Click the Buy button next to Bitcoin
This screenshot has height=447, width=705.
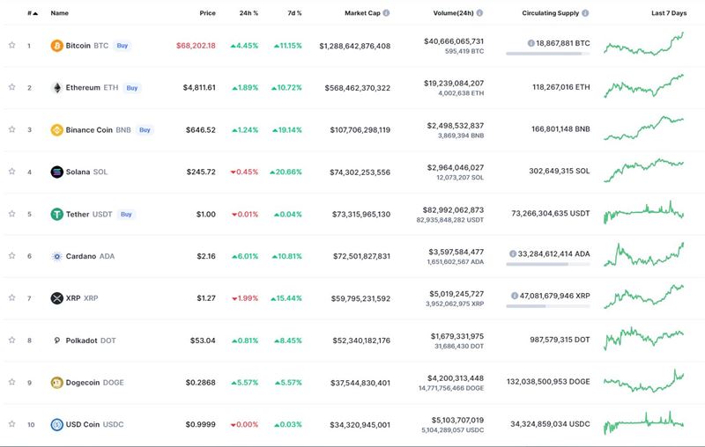tap(122, 46)
